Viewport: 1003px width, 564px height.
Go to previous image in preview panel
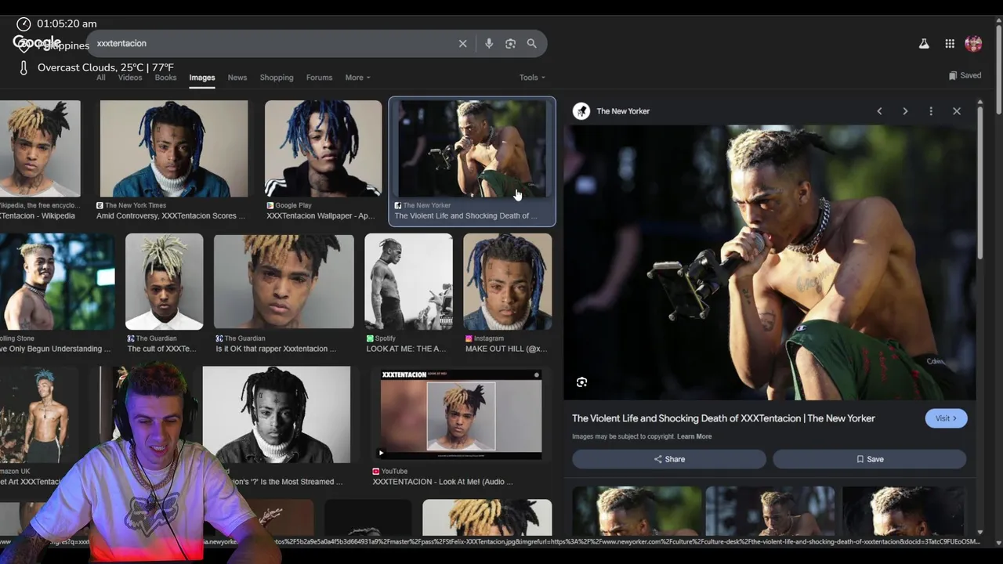[879, 111]
